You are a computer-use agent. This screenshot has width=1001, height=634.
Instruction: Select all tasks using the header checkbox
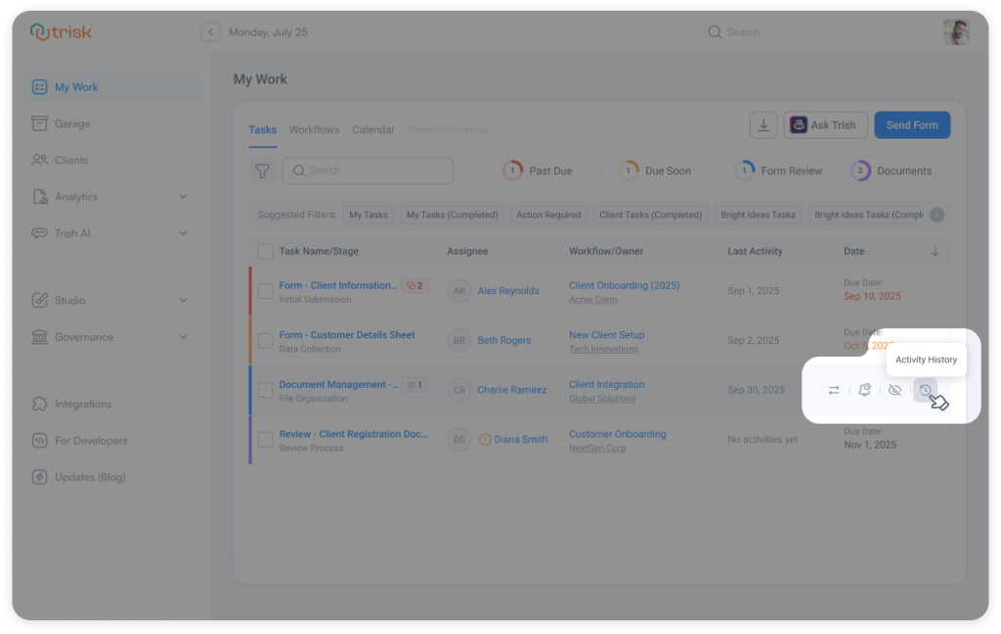tap(265, 251)
